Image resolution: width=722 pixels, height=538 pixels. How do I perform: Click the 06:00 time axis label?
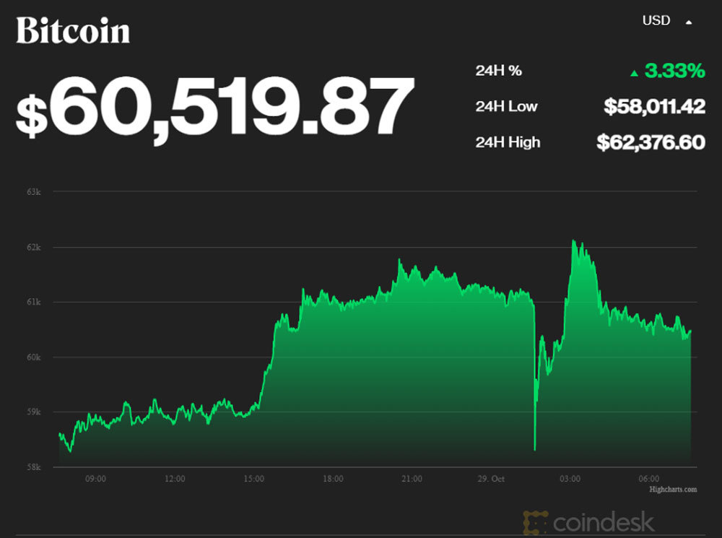tap(649, 478)
